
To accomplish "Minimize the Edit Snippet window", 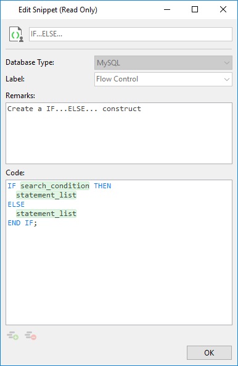I will coord(167,10).
